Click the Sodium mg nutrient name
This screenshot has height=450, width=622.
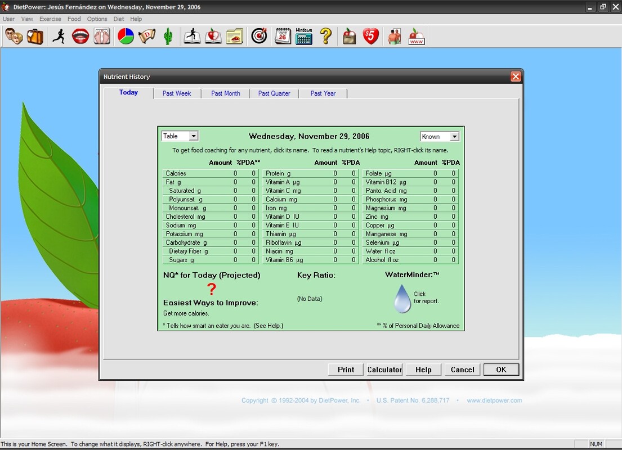(x=181, y=225)
